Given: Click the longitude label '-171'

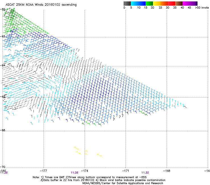Looking at the screenshot, I should [x=126, y=171].
